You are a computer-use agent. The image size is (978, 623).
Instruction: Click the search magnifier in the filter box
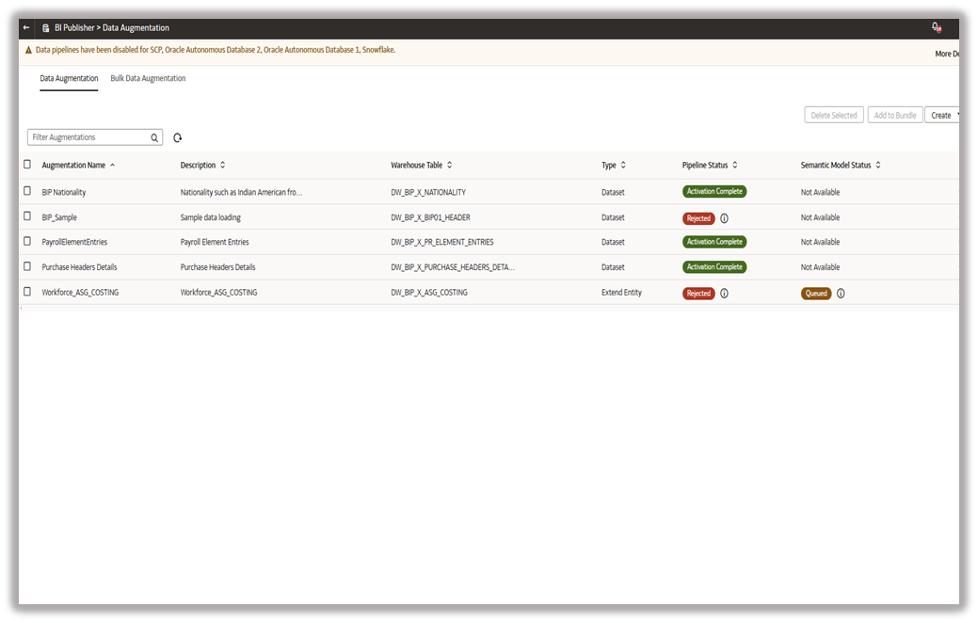tap(153, 136)
